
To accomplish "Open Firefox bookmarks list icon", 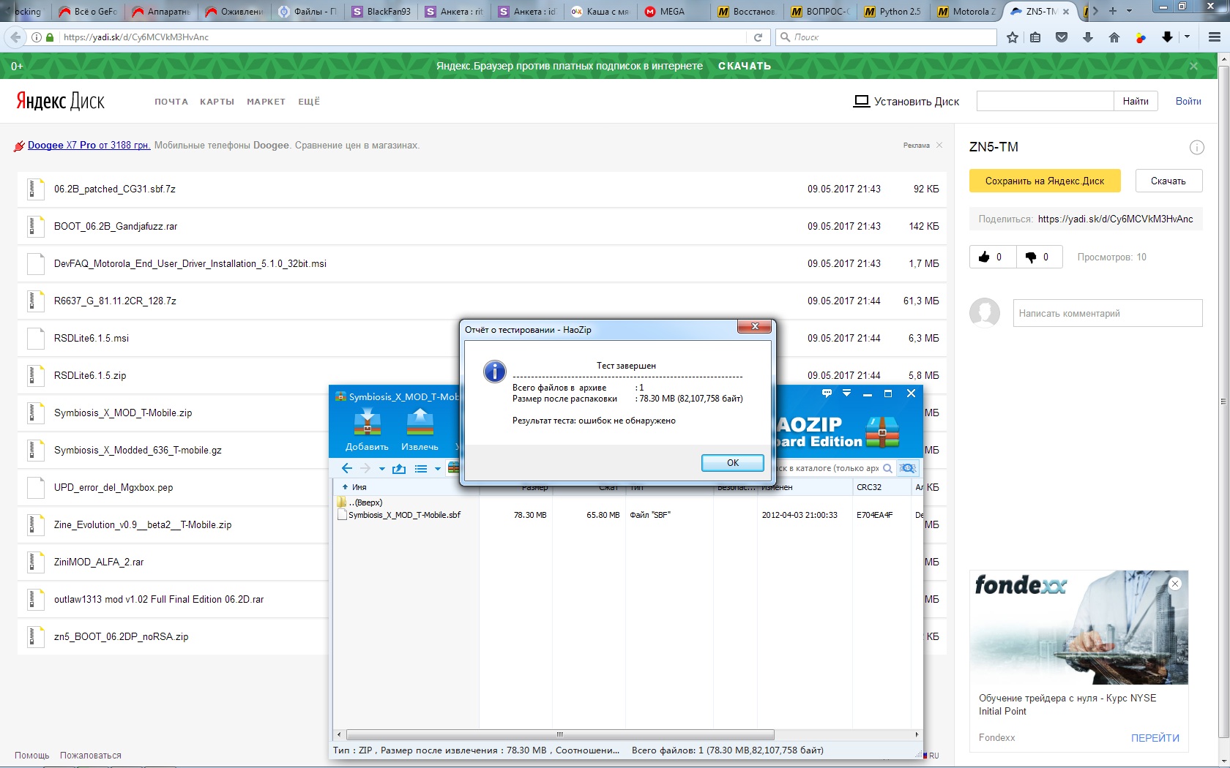I will [x=1035, y=37].
